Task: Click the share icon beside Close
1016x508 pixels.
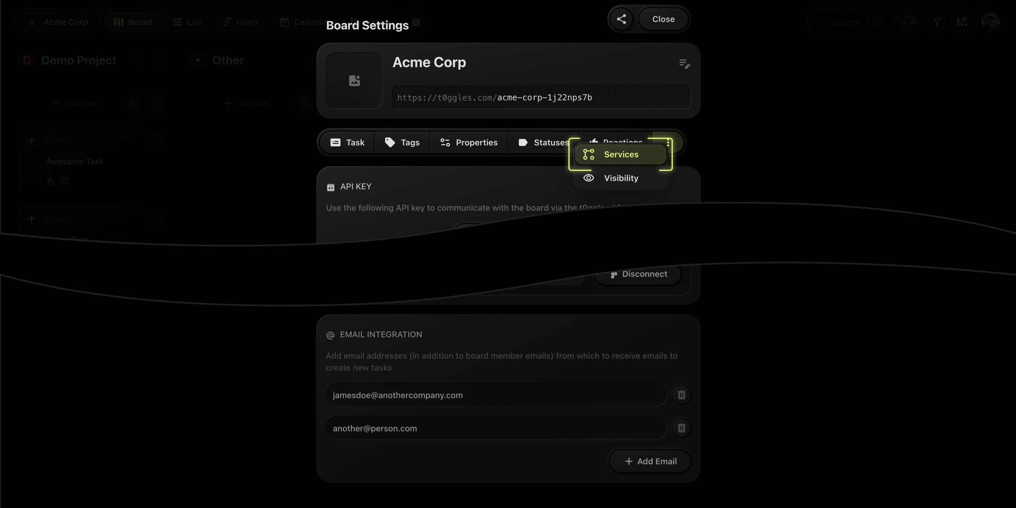Action: pos(621,19)
